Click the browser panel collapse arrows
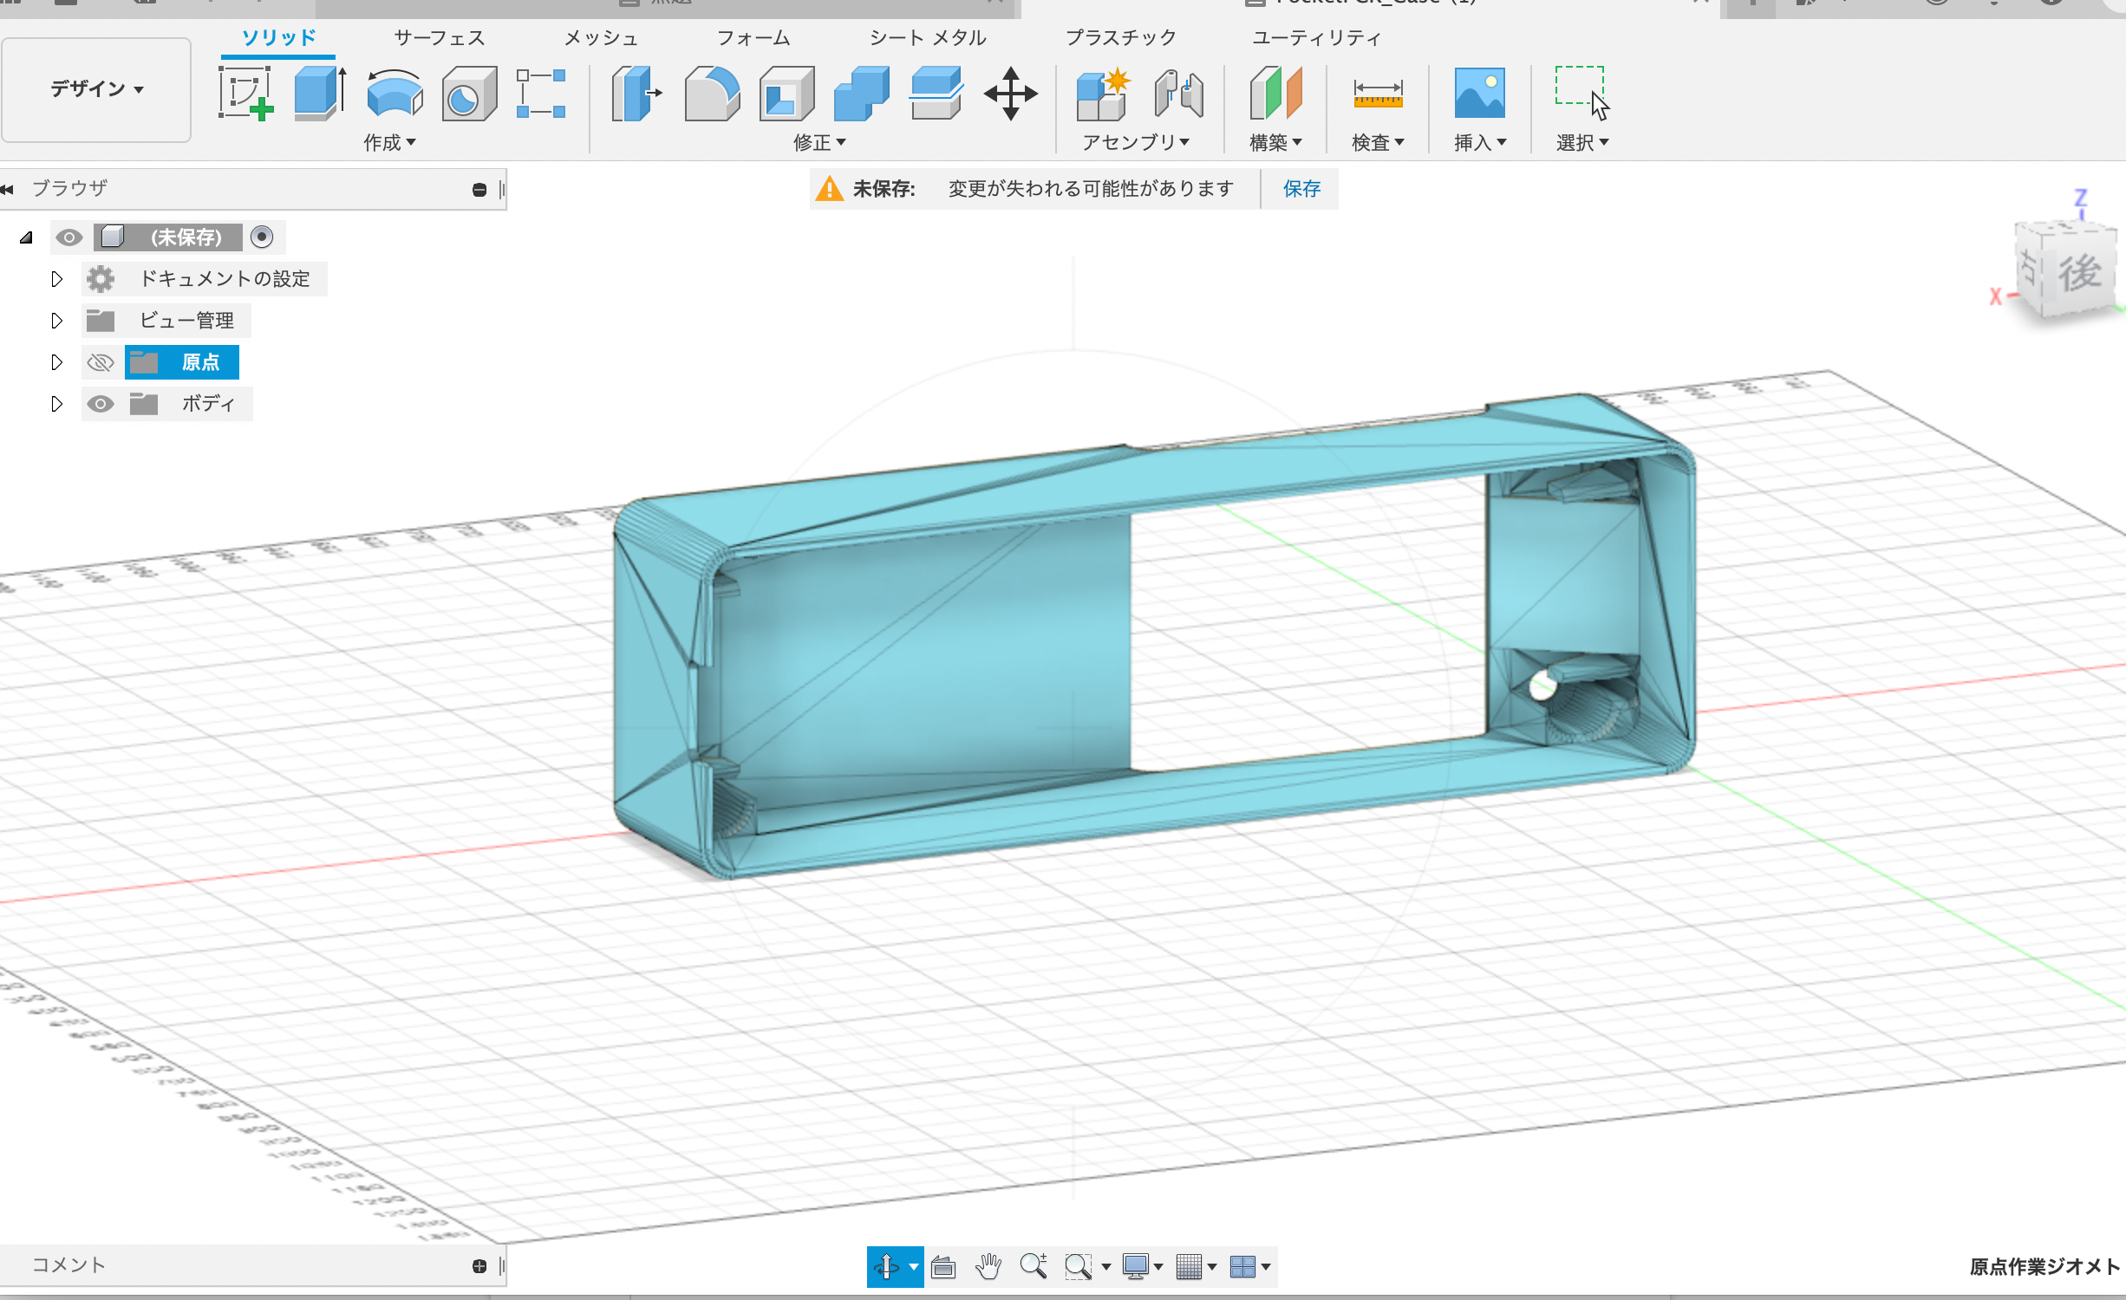This screenshot has width=2126, height=1300. [8, 189]
